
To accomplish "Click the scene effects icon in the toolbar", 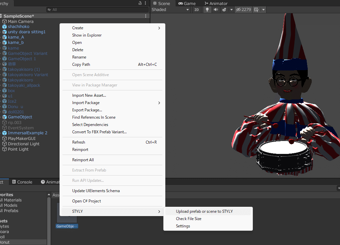I will coord(224,10).
